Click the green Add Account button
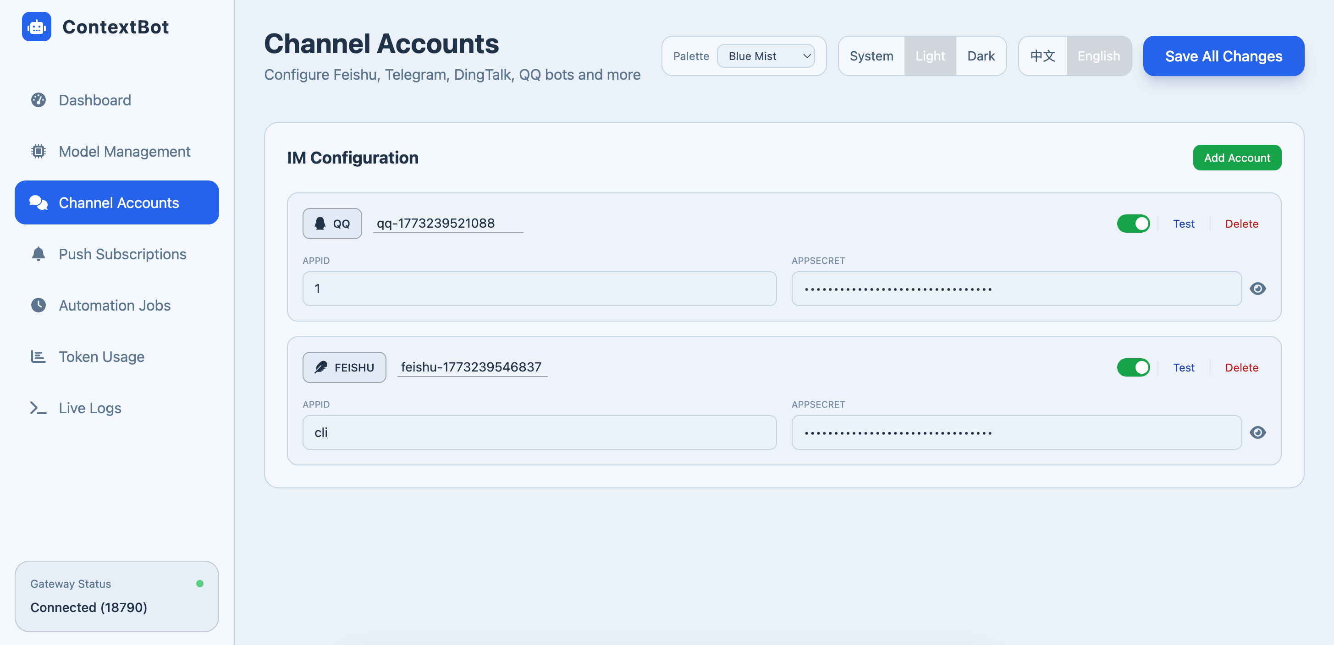This screenshot has height=645, width=1334. tap(1237, 158)
